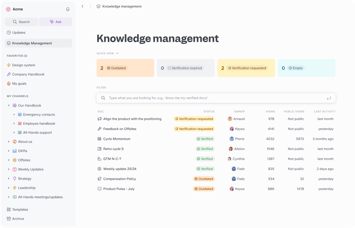Click the Templates grid icon
Screen dimensions: 355x228
coord(9,209)
